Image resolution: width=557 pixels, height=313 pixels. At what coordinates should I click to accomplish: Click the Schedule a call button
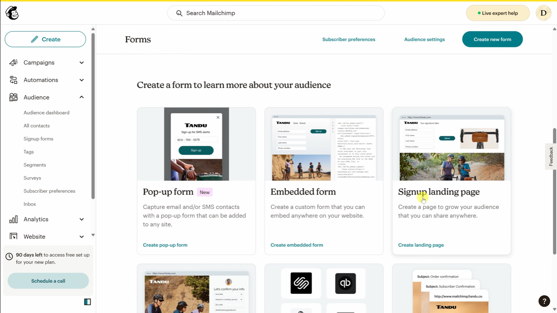pos(48,281)
